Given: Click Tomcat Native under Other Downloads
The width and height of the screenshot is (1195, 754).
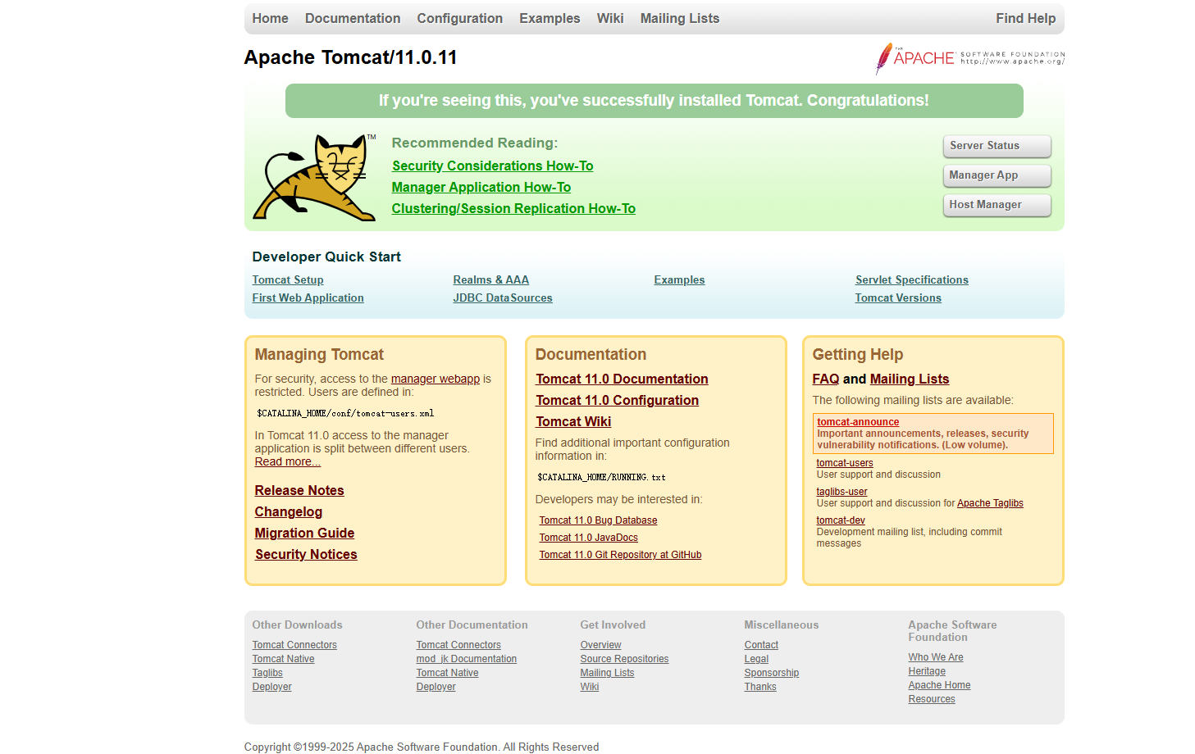Looking at the screenshot, I should pos(283,659).
